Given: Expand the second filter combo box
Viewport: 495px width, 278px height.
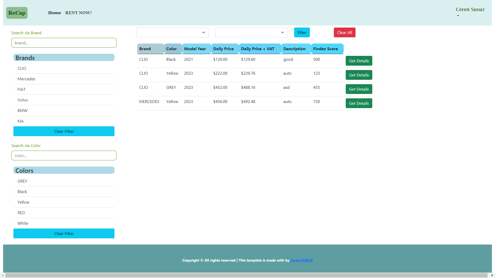Looking at the screenshot, I should tap(251, 32).
